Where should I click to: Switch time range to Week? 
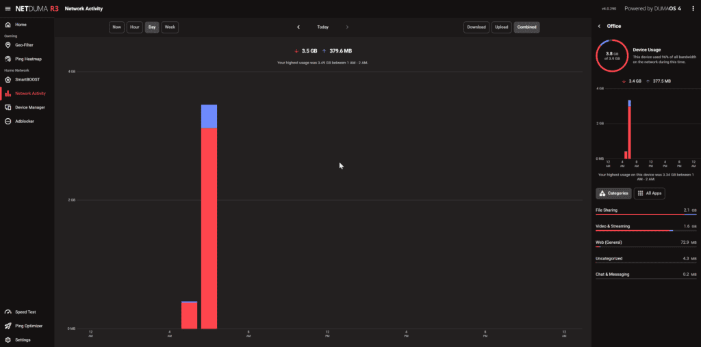click(170, 27)
